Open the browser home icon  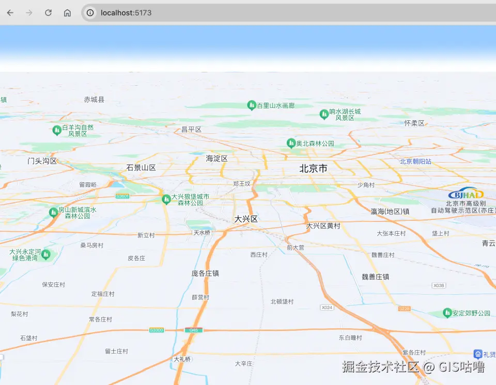click(x=67, y=12)
